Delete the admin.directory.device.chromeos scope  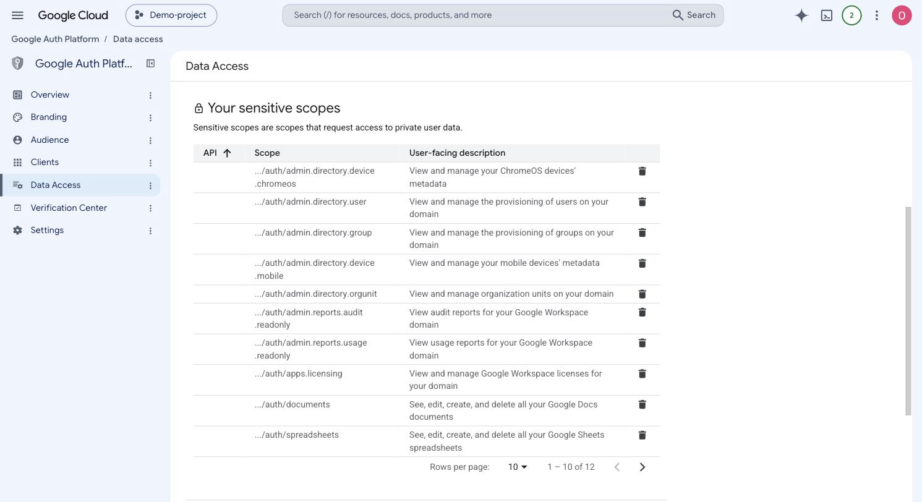point(642,171)
